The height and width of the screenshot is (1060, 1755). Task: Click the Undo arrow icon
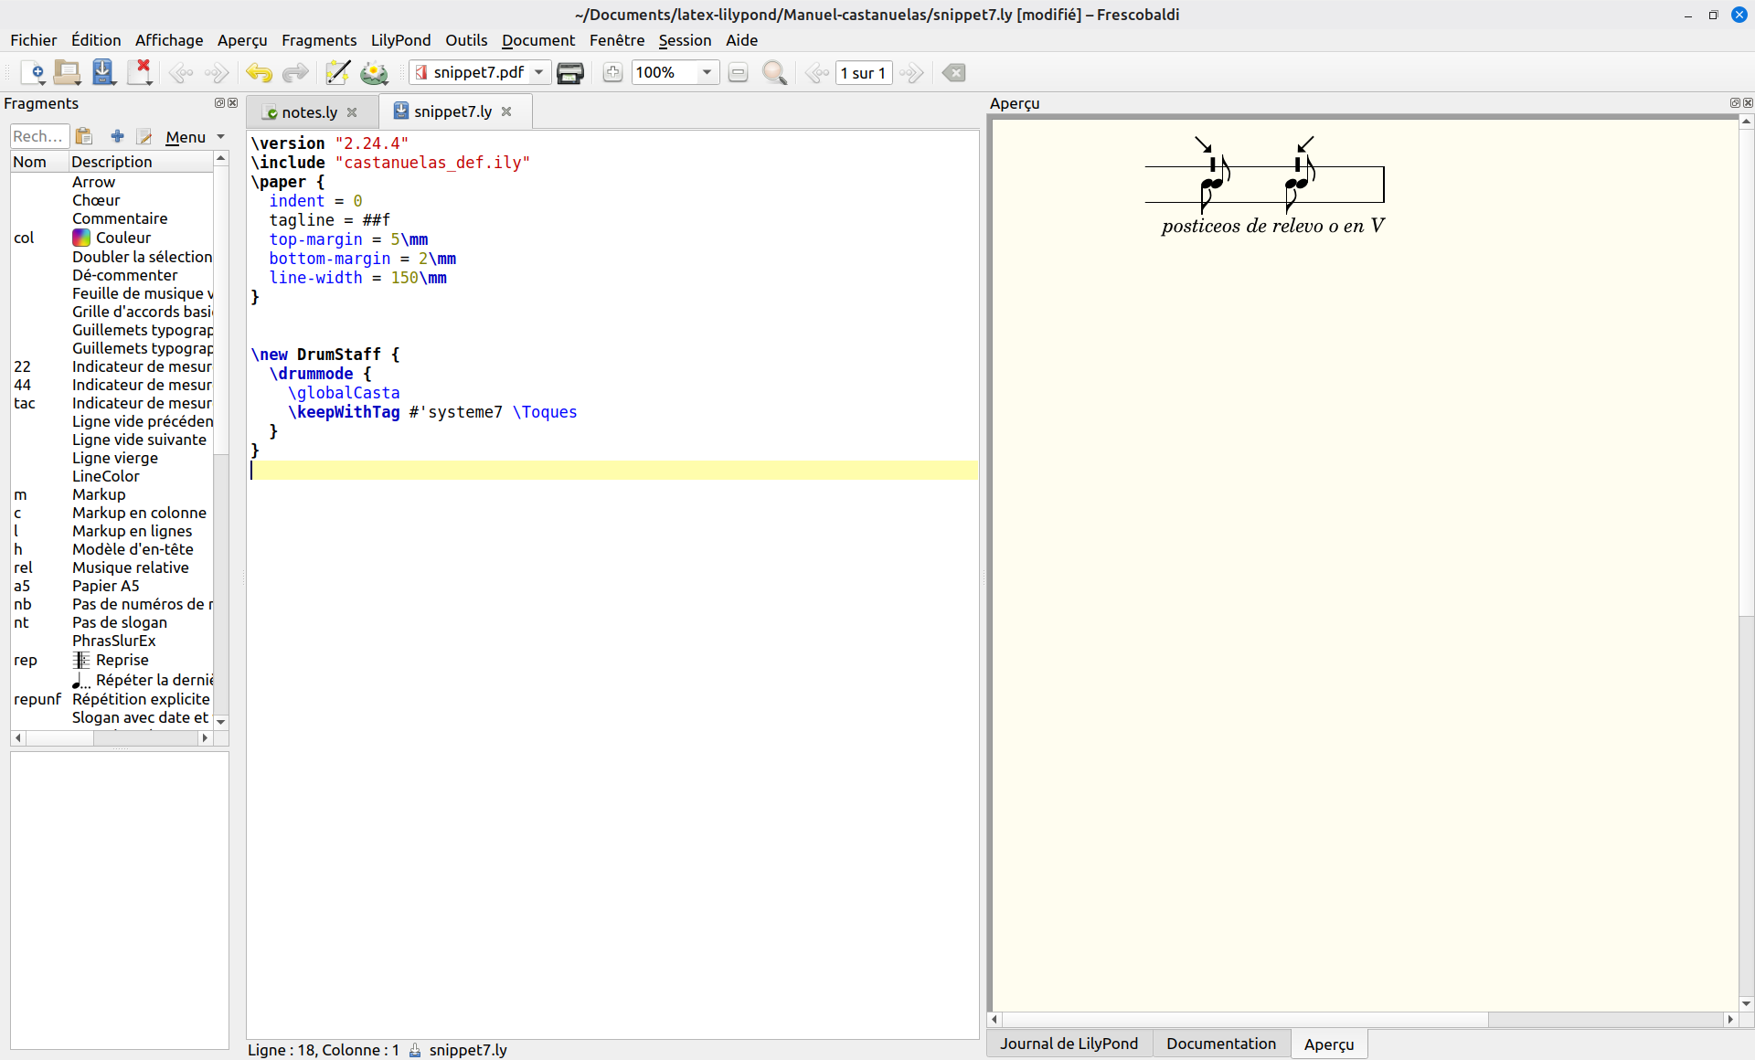click(259, 72)
